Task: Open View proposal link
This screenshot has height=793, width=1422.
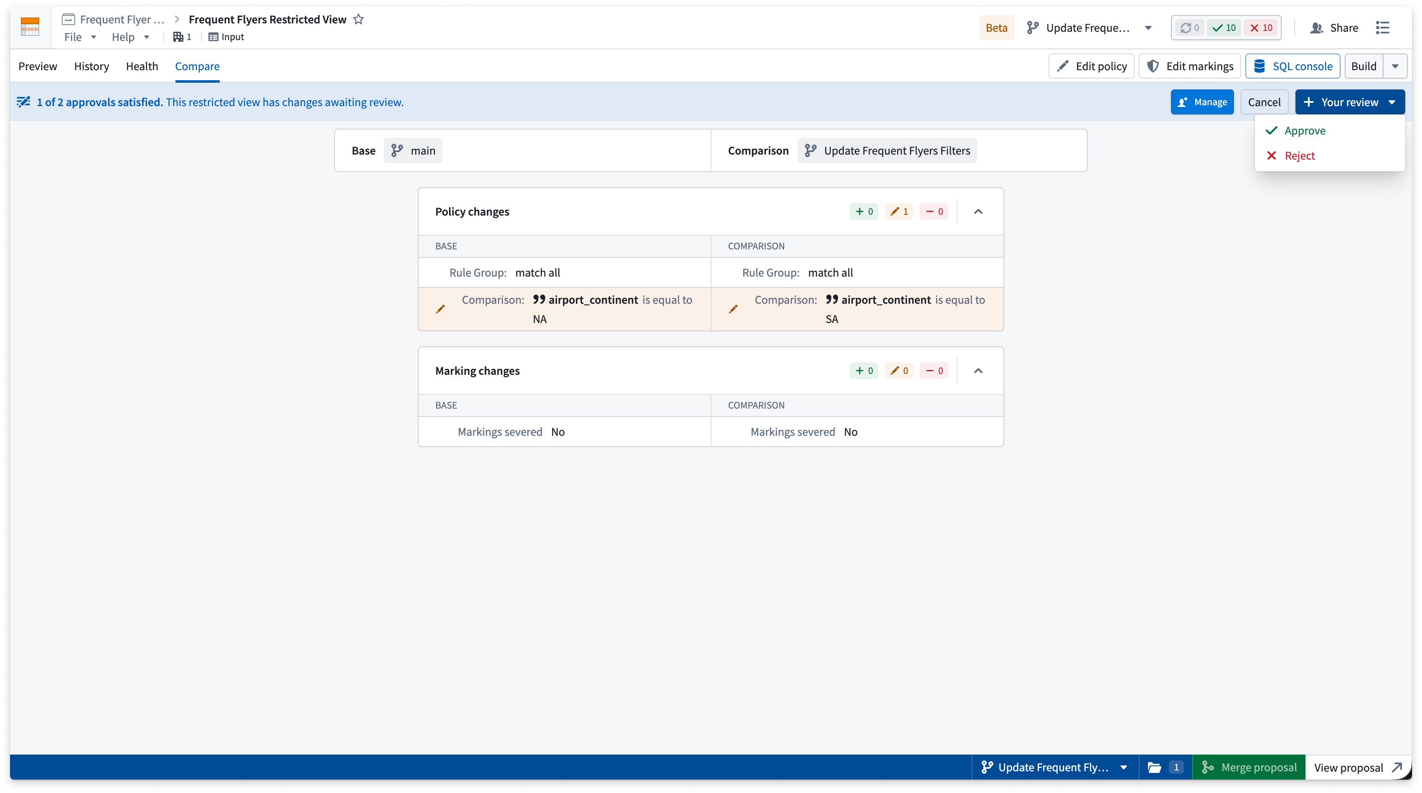Action: pos(1358,767)
